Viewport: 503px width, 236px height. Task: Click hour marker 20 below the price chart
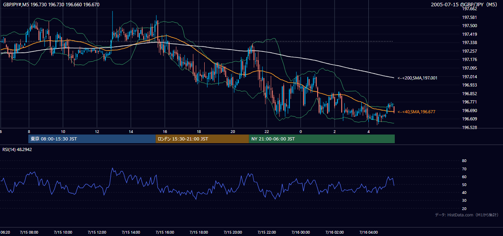(233, 131)
